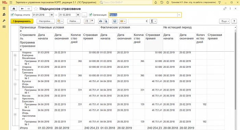Collapse the Булатов Игорь Виленович group
Viewport: 240px width, 130px height.
click(15, 84)
